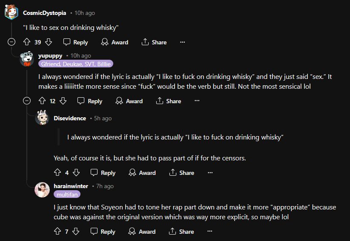Give award to yupuppy's comment
This screenshot has height=241, width=350.
pos(129,101)
